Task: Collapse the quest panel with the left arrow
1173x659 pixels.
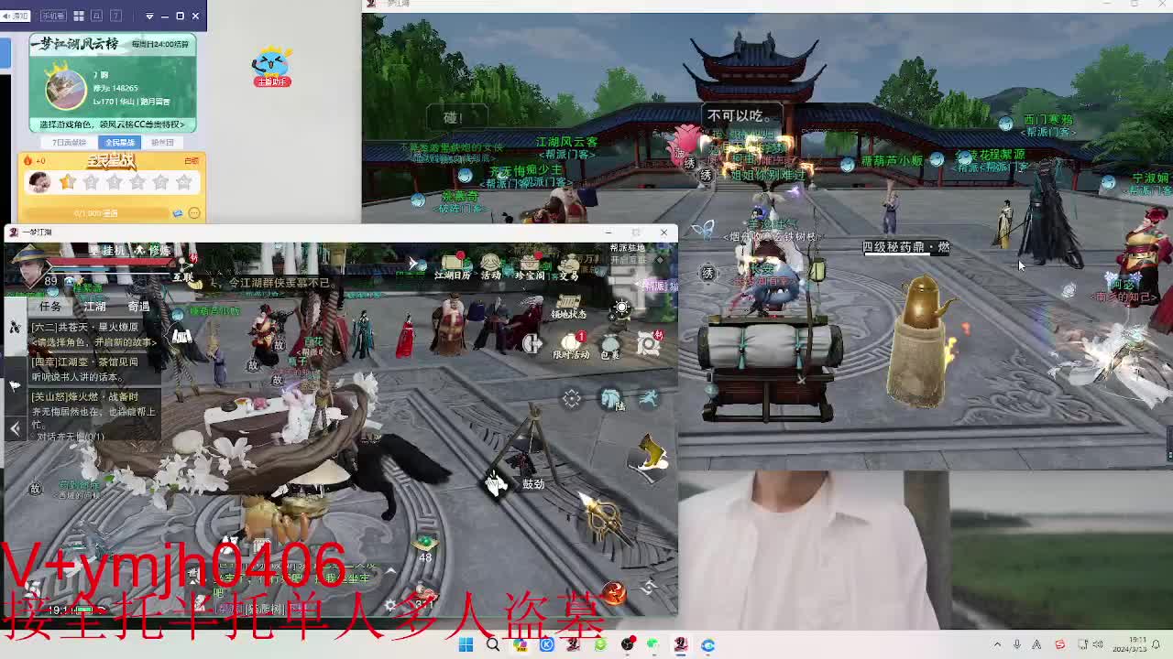Action: [x=15, y=428]
